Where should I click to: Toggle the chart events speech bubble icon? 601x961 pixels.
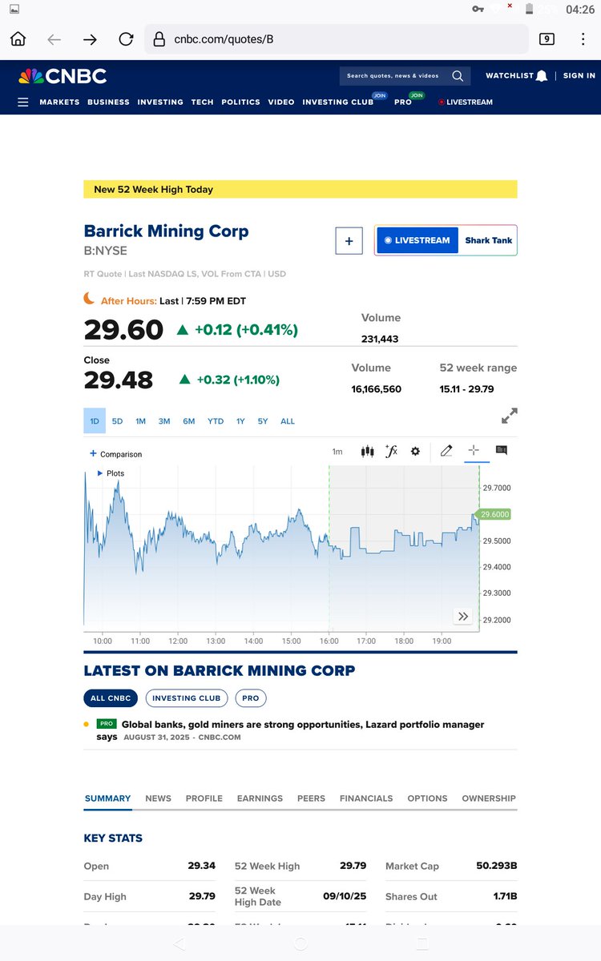click(x=502, y=451)
